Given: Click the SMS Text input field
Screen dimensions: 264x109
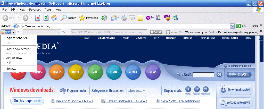Looking at the screenshot, I should point(109,32).
